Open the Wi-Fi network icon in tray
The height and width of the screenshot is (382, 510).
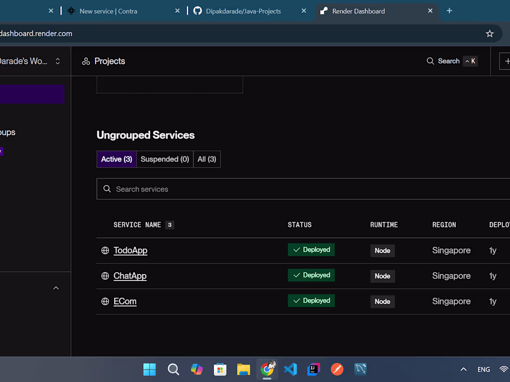click(x=504, y=369)
